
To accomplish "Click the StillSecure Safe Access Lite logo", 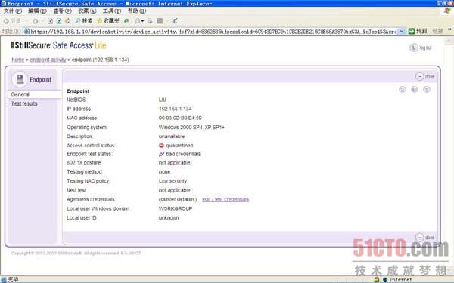I will 59,45.
